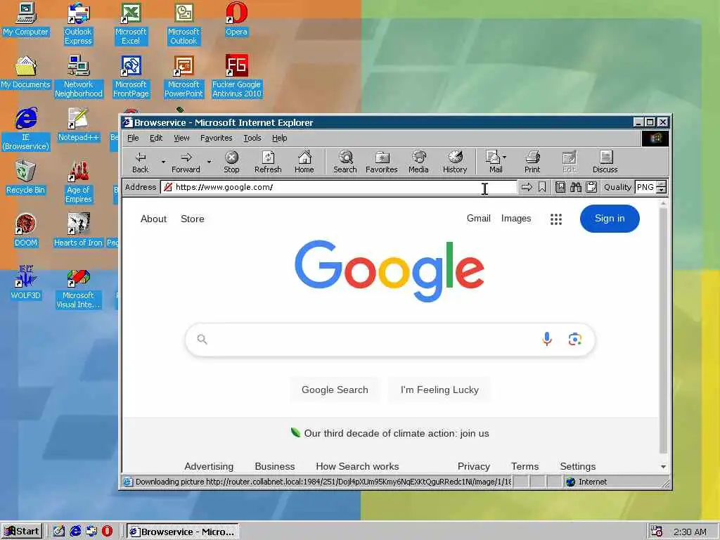Click the Google Search button

coord(335,390)
